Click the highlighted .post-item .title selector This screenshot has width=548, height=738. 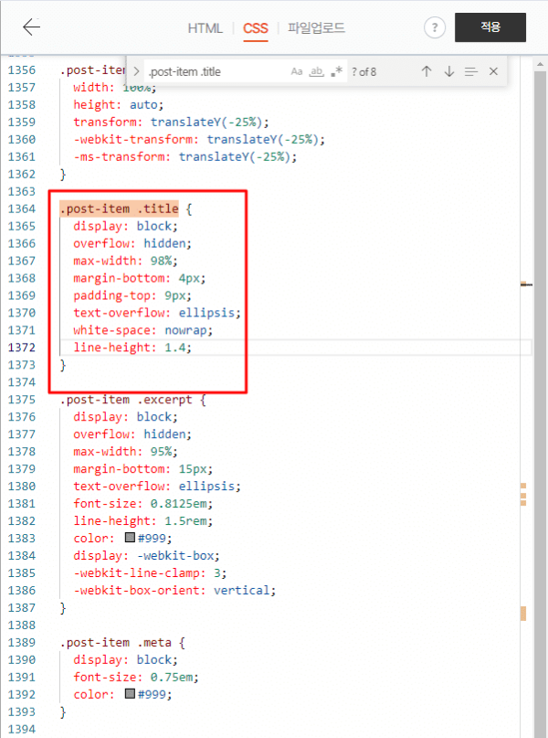point(120,209)
